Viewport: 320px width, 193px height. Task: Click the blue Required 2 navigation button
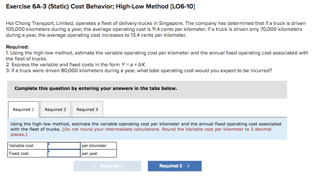point(174,166)
